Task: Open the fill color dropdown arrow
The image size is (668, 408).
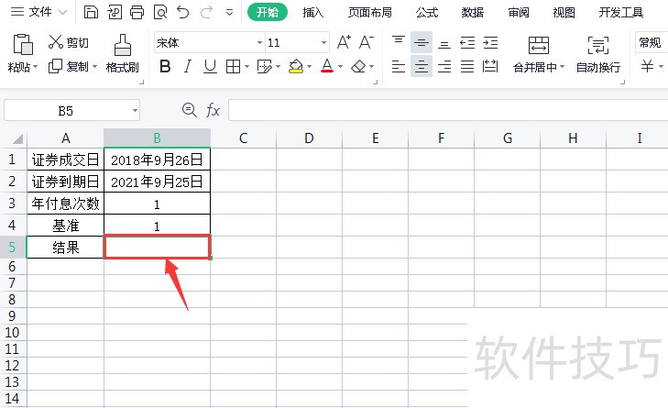Action: [310, 67]
